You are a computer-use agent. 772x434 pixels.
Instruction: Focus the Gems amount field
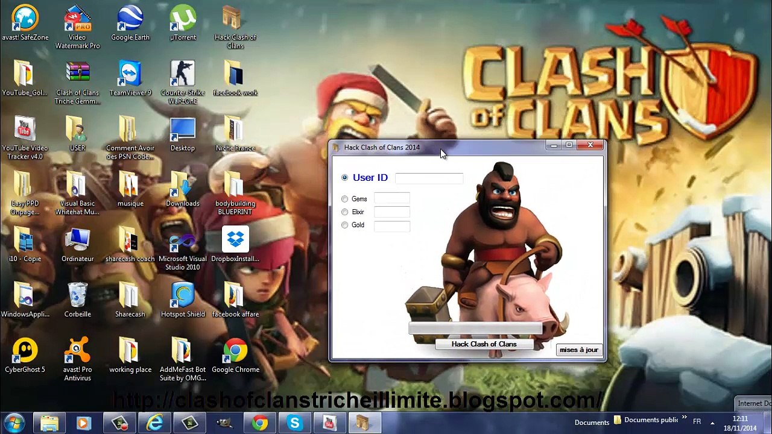(392, 199)
